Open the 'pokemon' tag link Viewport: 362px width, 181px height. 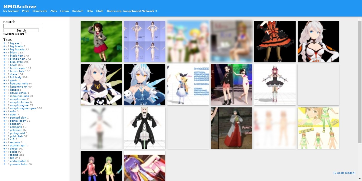pos(16,130)
